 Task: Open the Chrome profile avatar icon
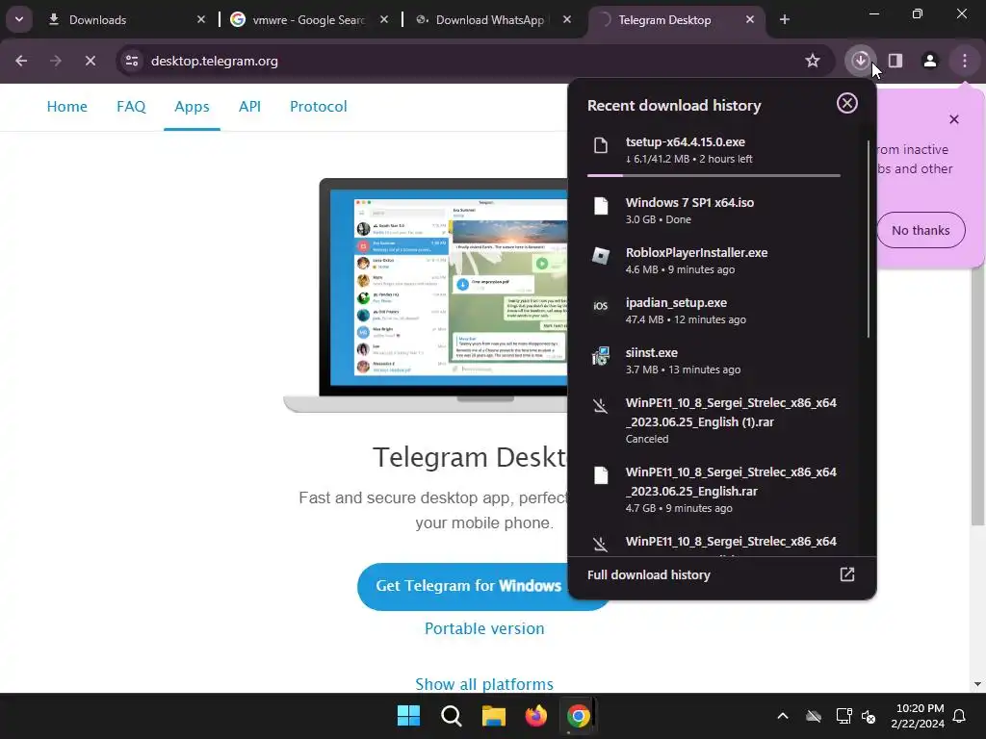[x=929, y=61]
